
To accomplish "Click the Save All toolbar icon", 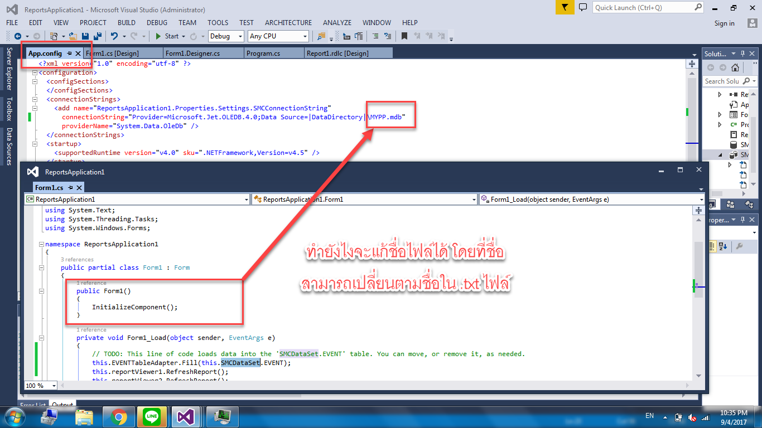I will point(97,36).
